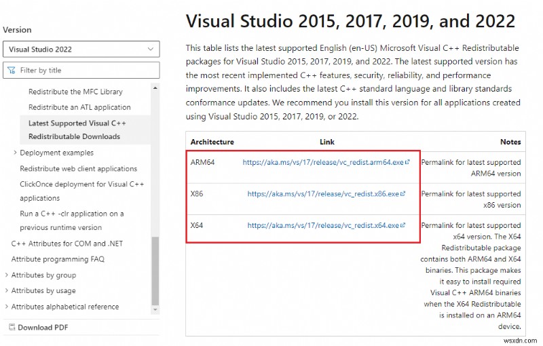Click external link icon after arm64.exe link
Screen dimensions: 543x346
[x=408, y=161]
